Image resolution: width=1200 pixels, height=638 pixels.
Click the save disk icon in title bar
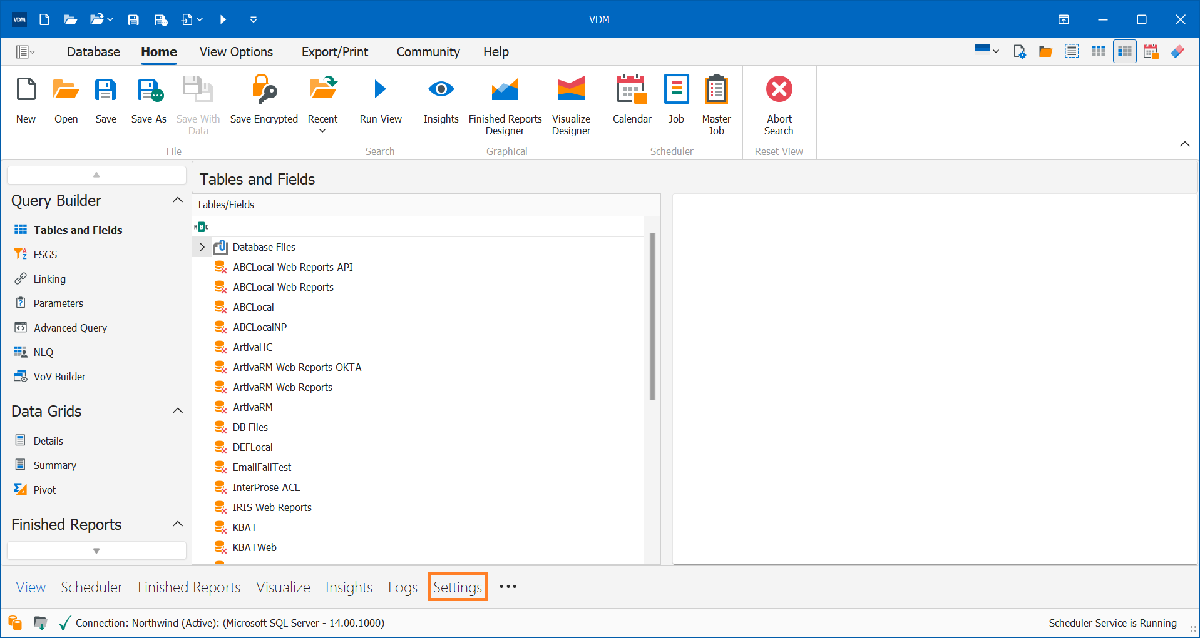133,19
